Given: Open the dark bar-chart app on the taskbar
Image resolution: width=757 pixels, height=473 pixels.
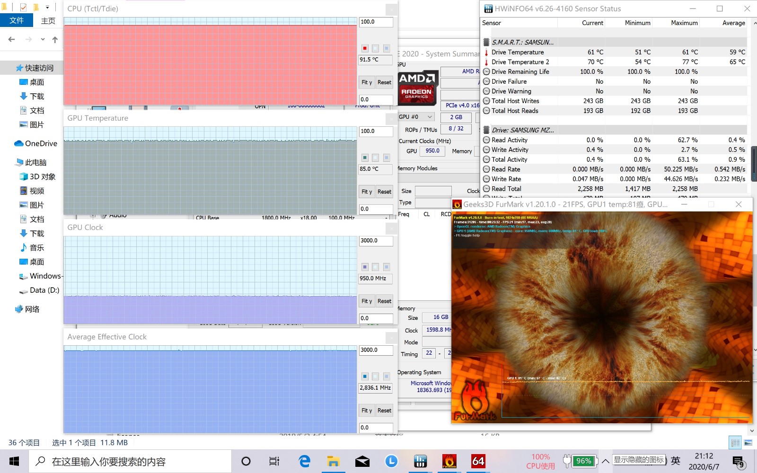Looking at the screenshot, I should tap(420, 461).
